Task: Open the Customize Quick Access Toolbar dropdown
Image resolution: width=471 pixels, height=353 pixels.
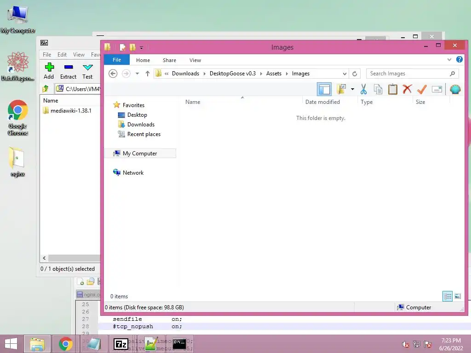Action: pos(142,47)
